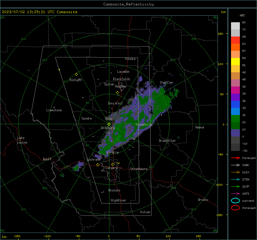Click the ThreeHills town label
This screenshot has height=240, width=257.
[x=144, y=125]
